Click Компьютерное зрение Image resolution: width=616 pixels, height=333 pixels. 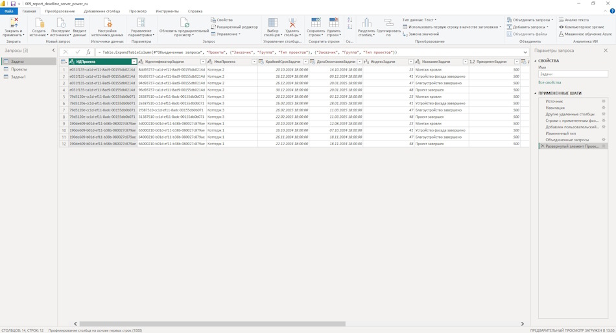tap(582, 27)
